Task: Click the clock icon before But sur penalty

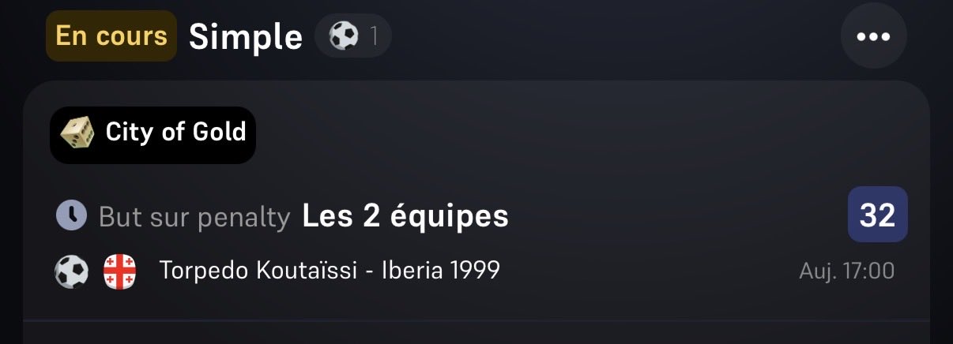Action: click(x=71, y=215)
